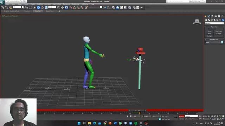Open the Render Setup dialog
225x126 pixels.
[134, 7]
